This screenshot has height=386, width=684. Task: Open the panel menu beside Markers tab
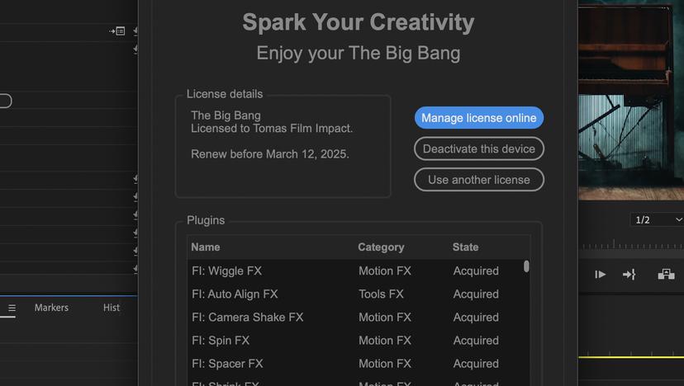[12, 308]
